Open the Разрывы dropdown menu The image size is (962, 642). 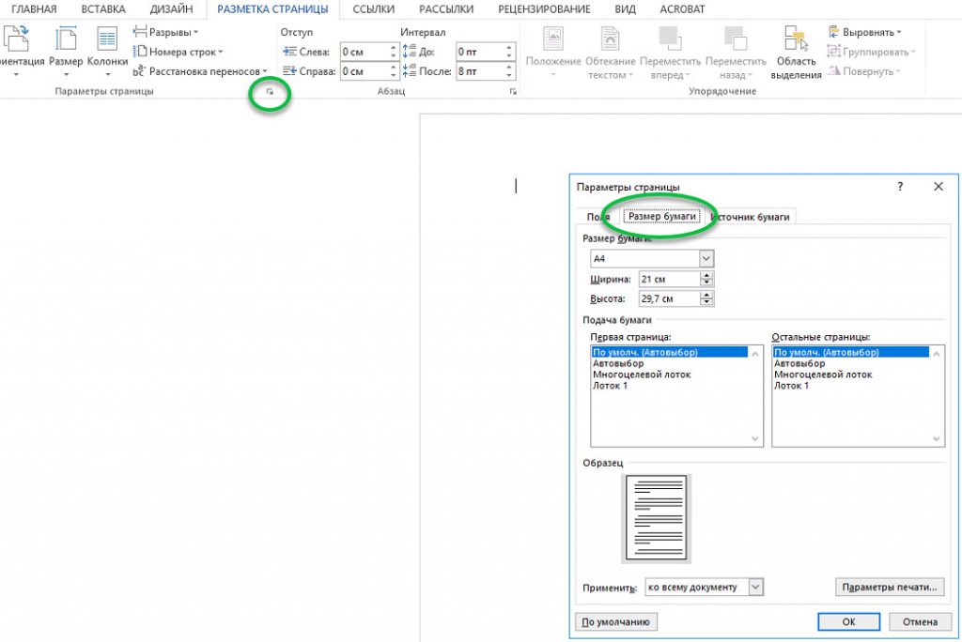[169, 31]
